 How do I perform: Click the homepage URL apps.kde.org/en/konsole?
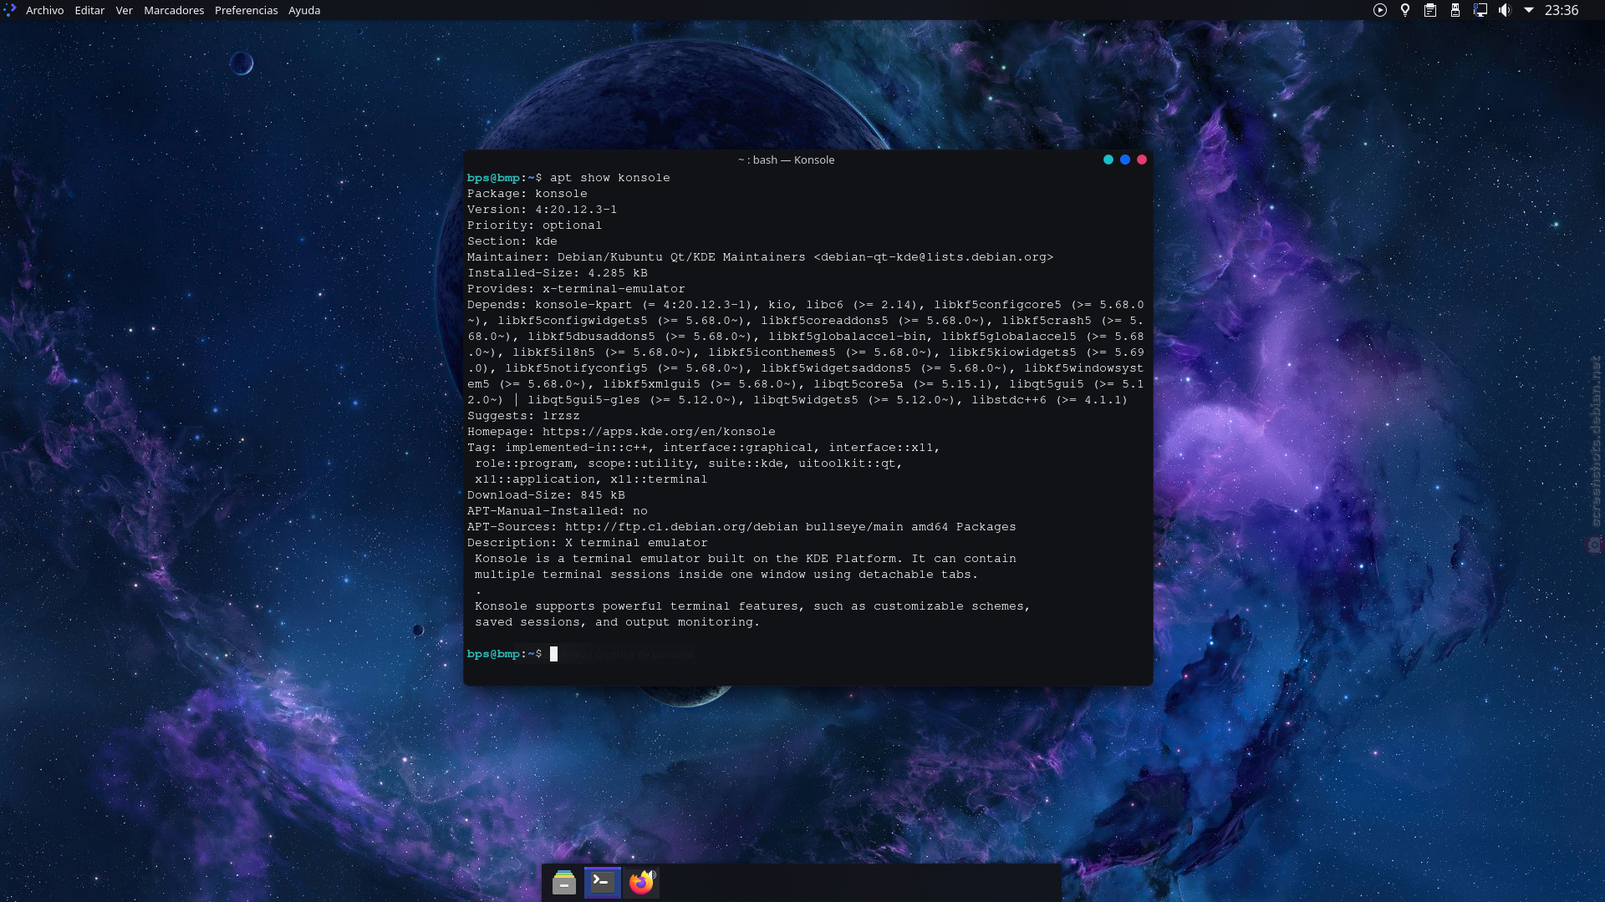pyautogui.click(x=659, y=432)
